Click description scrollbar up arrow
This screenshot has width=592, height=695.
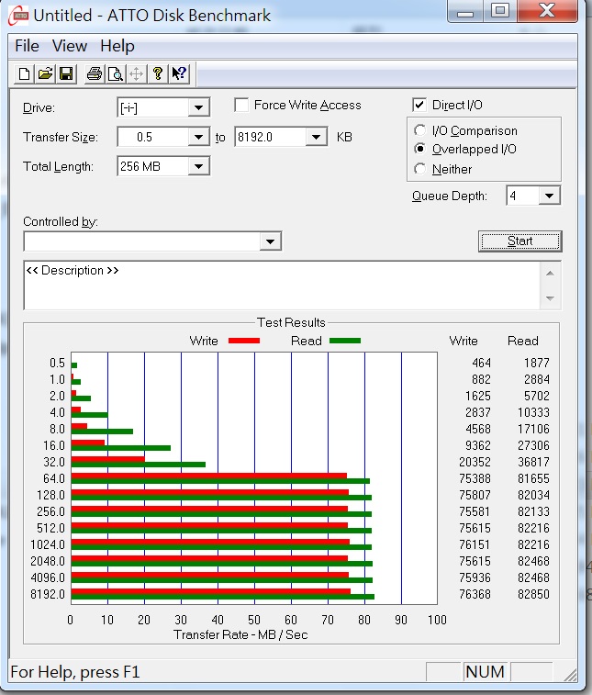tap(550, 273)
